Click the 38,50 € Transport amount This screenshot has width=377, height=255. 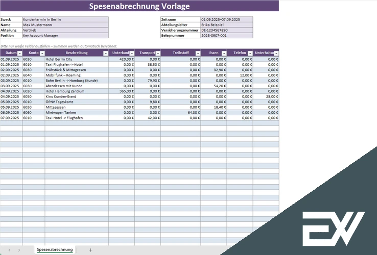coord(148,64)
